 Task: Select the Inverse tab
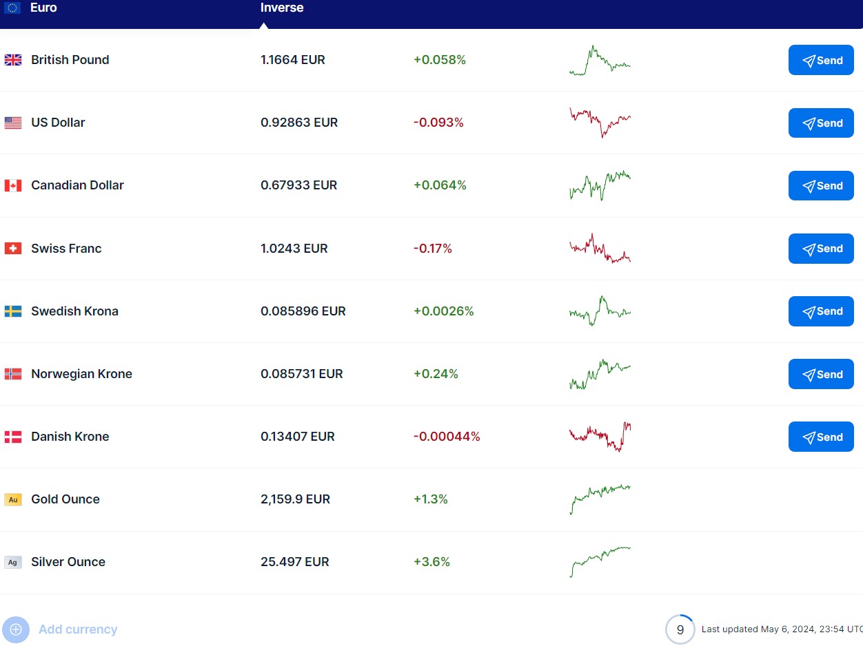pyautogui.click(x=282, y=8)
